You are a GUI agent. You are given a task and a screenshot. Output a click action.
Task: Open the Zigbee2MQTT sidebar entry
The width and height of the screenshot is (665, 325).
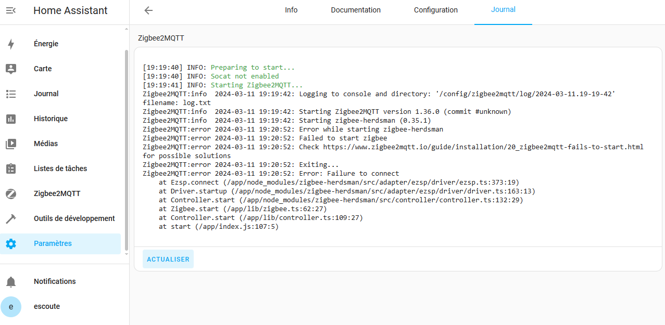pyautogui.click(x=60, y=194)
